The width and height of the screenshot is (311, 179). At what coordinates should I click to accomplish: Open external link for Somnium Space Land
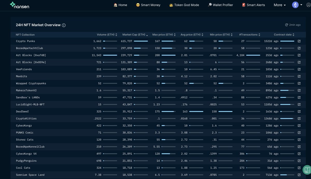(299, 175)
